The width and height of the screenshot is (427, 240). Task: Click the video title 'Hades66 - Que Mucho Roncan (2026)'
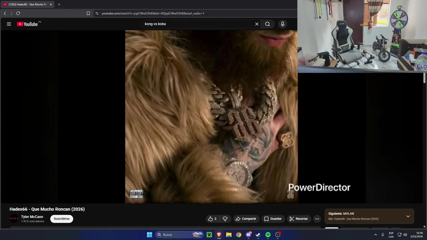(47, 209)
